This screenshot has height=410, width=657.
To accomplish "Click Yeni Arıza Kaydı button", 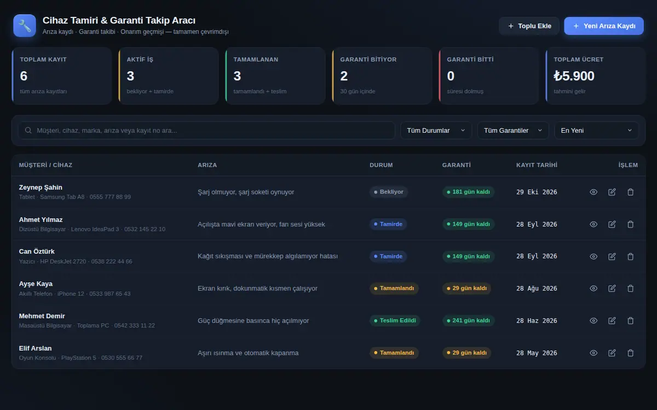I will pyautogui.click(x=604, y=26).
